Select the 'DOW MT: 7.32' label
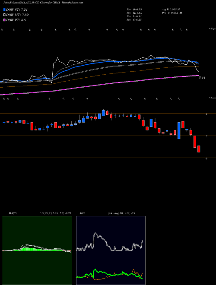The image size is (216, 285). 17,15
